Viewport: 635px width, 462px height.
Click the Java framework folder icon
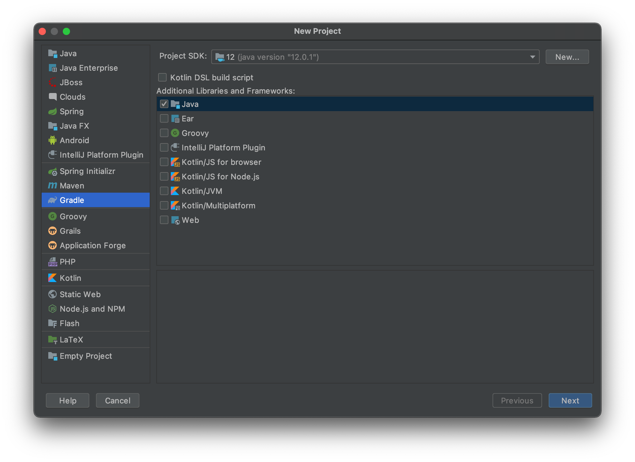click(x=175, y=104)
